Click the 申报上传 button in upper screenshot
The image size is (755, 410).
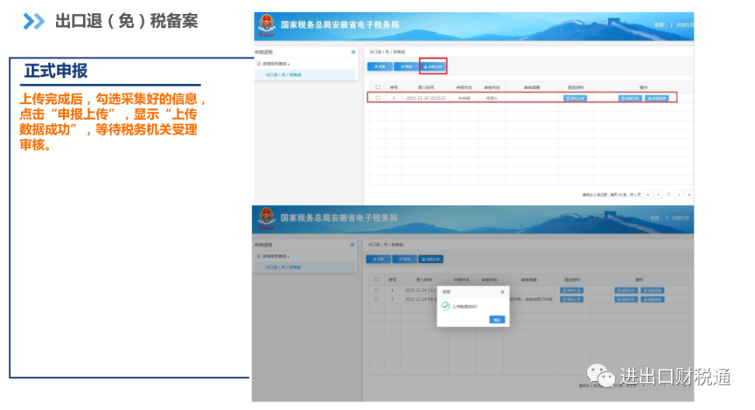click(x=433, y=66)
